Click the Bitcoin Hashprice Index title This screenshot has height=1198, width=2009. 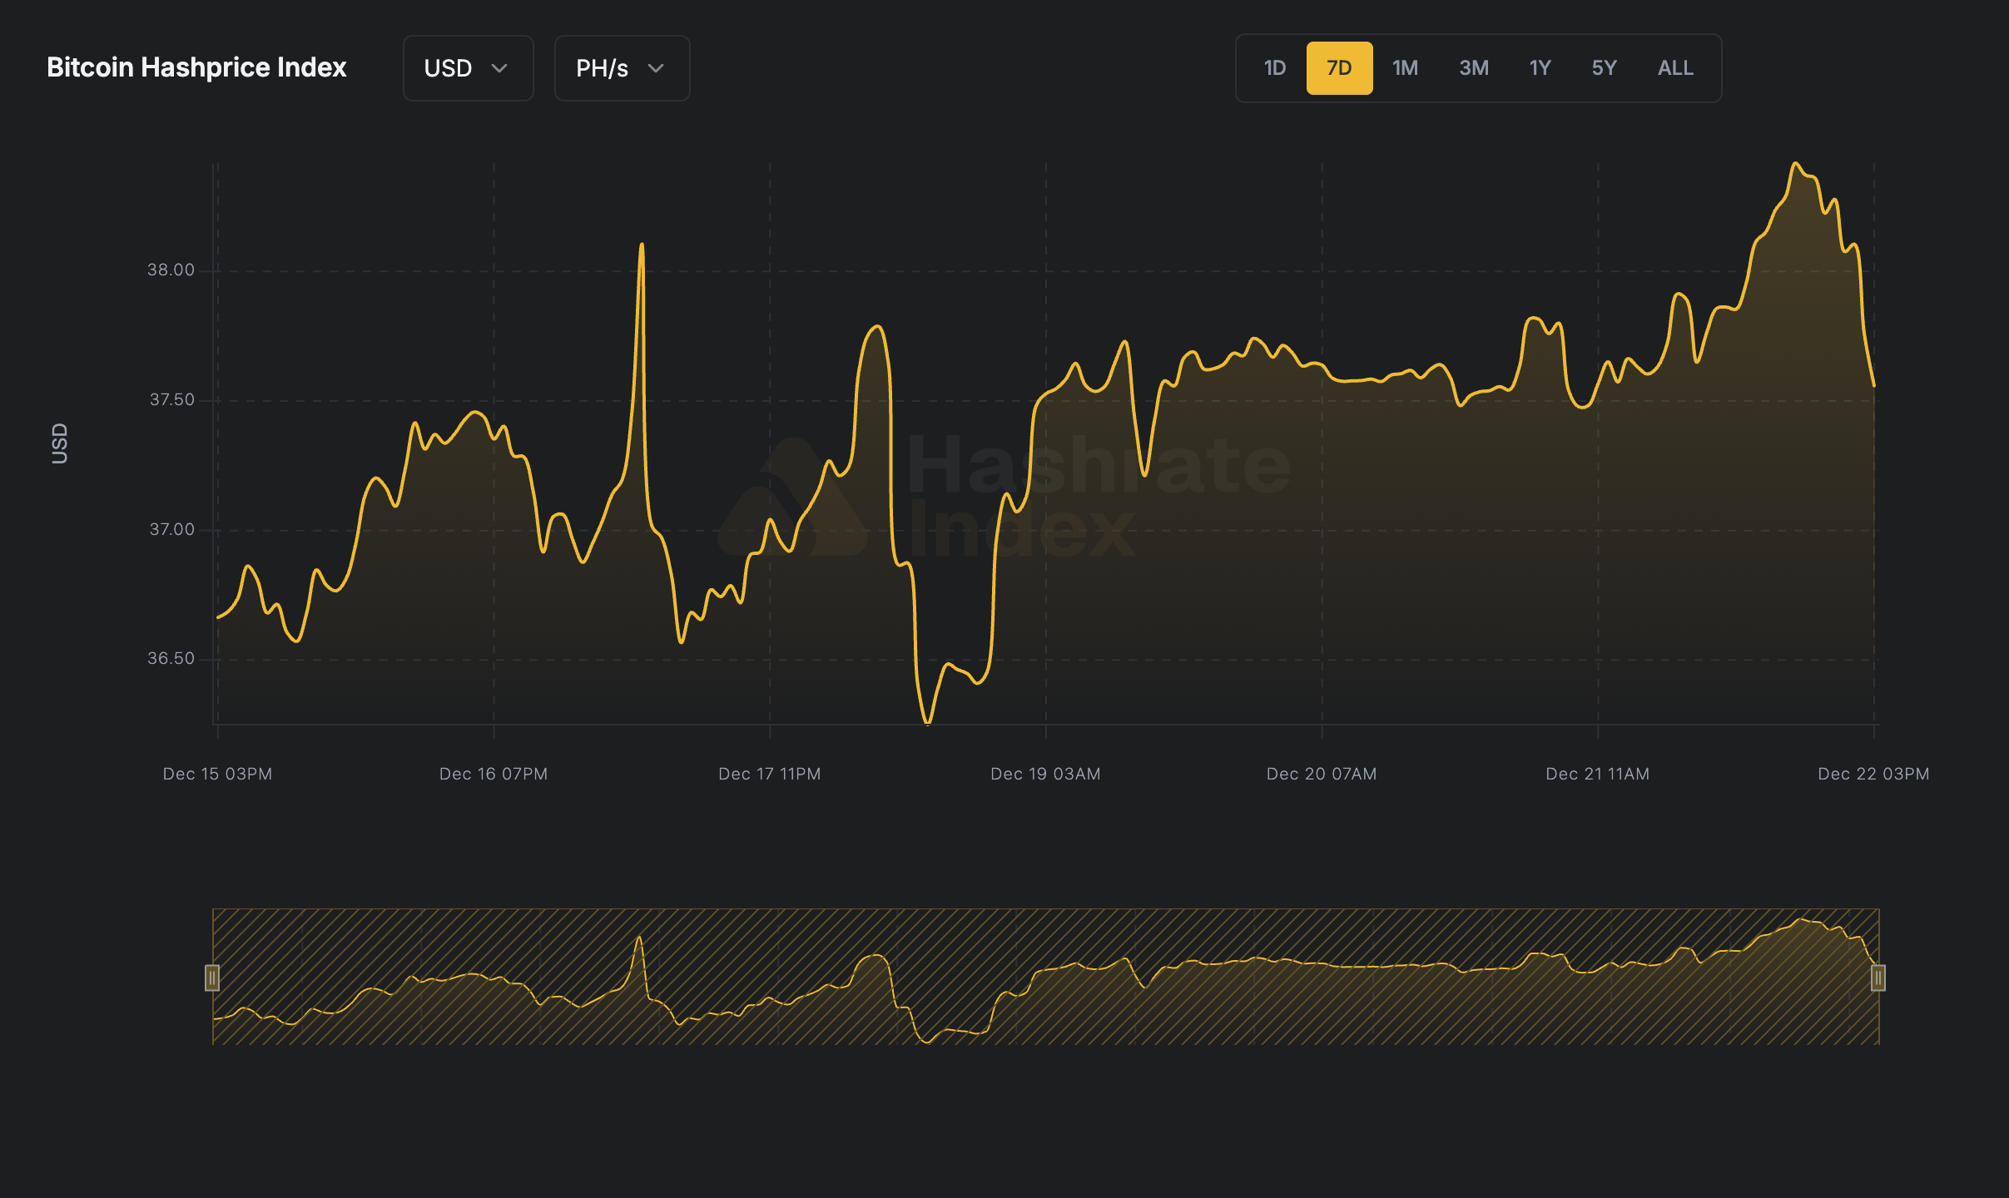click(x=197, y=67)
